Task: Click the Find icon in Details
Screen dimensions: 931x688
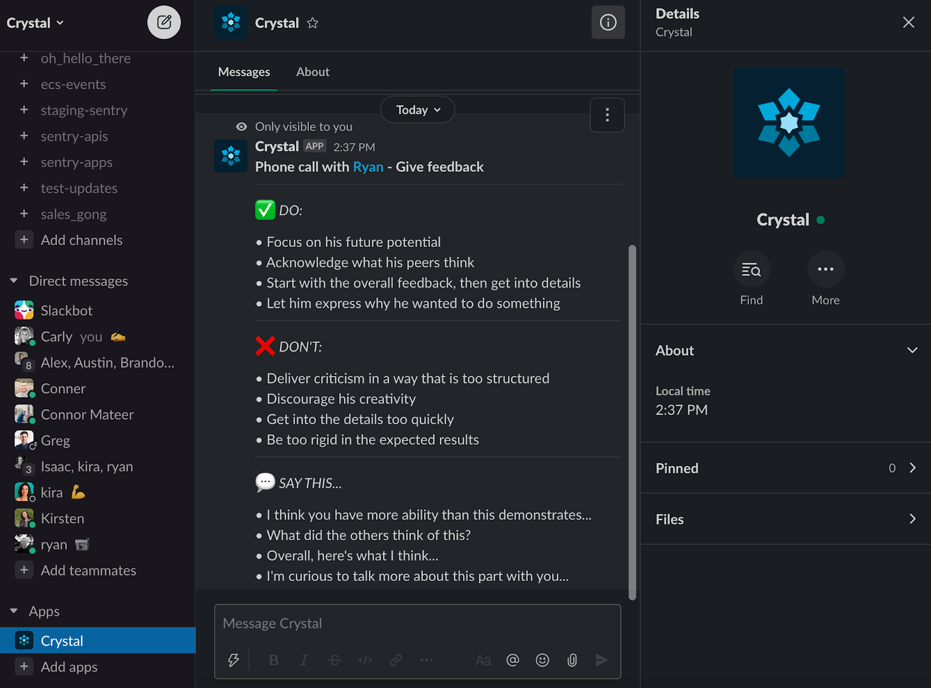Action: pyautogui.click(x=751, y=269)
